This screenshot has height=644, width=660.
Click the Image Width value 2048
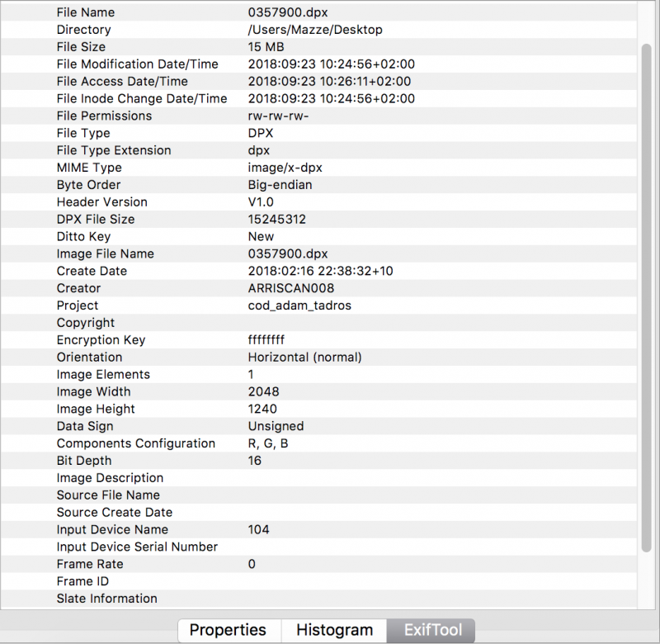261,391
